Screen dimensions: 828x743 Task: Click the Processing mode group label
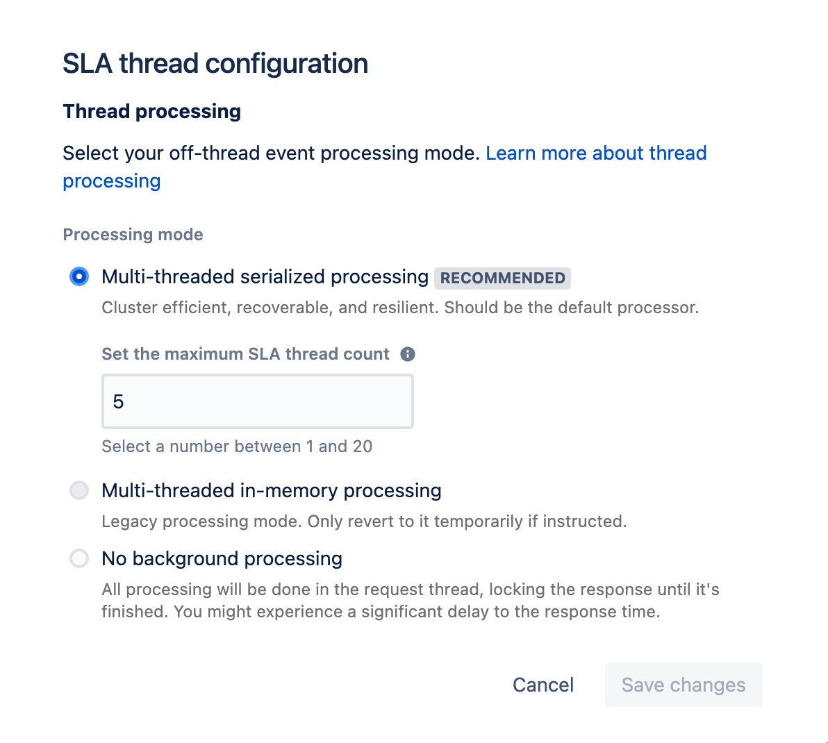tap(133, 234)
